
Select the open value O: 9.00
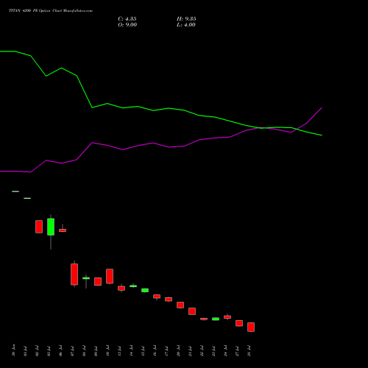tap(127, 25)
